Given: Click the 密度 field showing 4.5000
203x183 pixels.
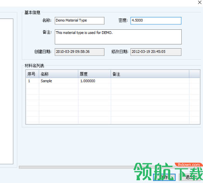Looking at the screenshot, I should [156, 21].
